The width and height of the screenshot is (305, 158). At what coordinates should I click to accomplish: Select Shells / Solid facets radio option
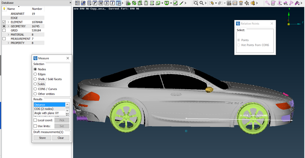(x=35, y=79)
